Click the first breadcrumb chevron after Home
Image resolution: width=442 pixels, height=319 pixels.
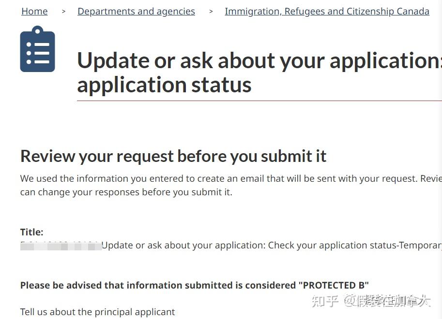(63, 12)
